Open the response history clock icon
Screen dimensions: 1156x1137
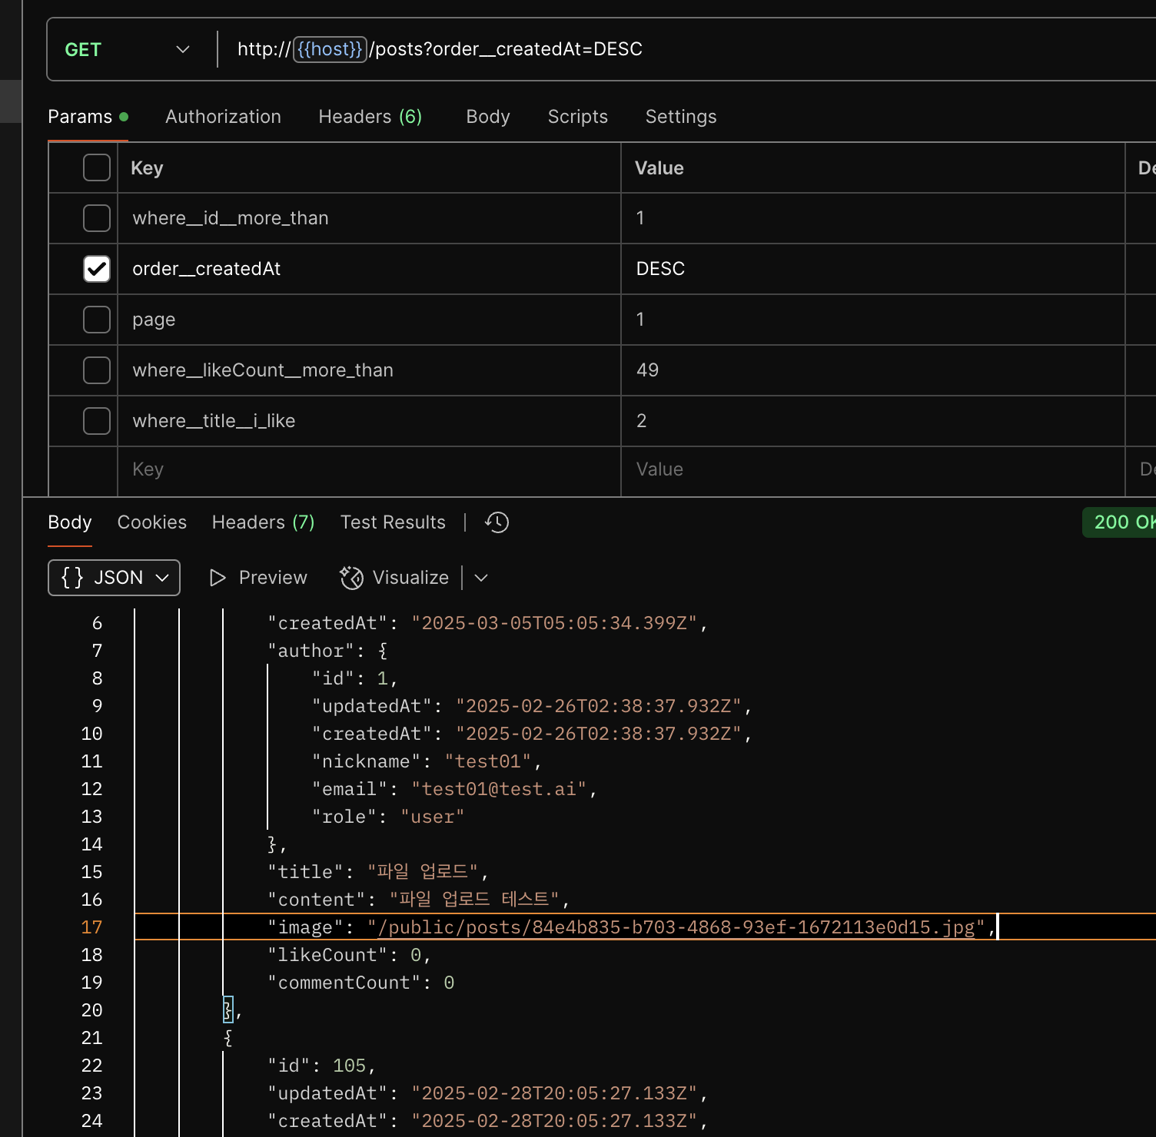497,522
